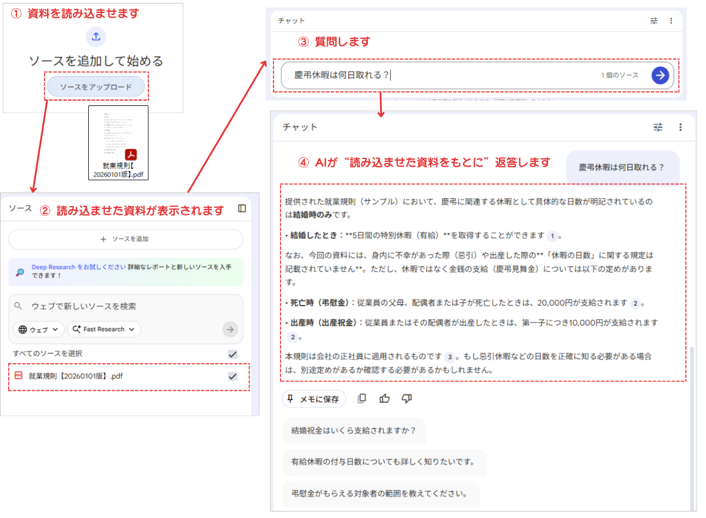Image resolution: width=706 pixels, height=518 pixels.
Task: Give a thumbs down to the AI answer
Action: 407,399
